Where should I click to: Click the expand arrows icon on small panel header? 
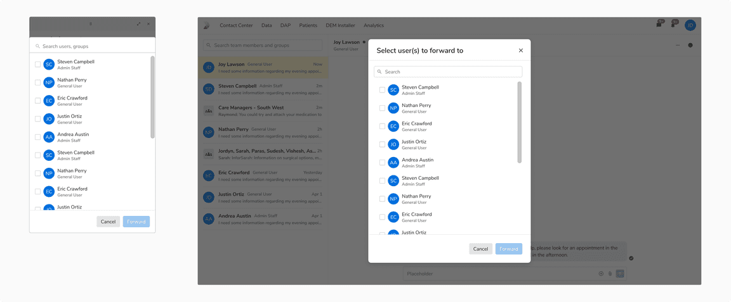point(139,23)
